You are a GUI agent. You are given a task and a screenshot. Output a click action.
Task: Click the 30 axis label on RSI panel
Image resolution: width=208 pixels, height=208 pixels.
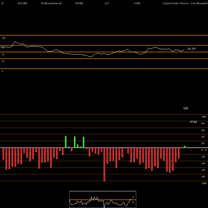[3, 61]
